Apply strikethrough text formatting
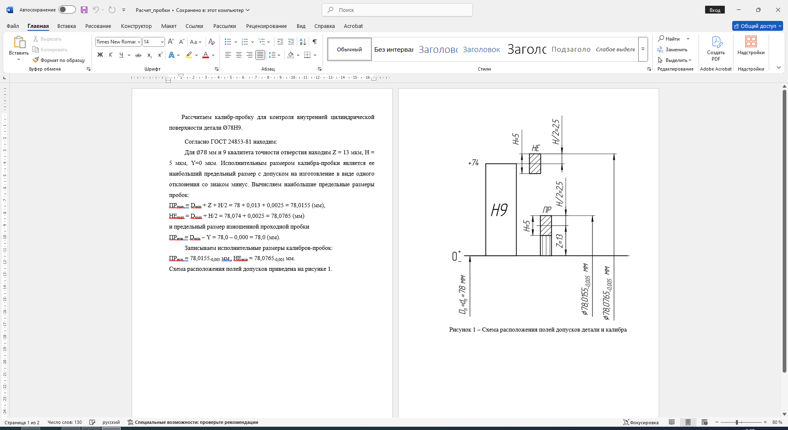The height and width of the screenshot is (430, 788). 138,55
